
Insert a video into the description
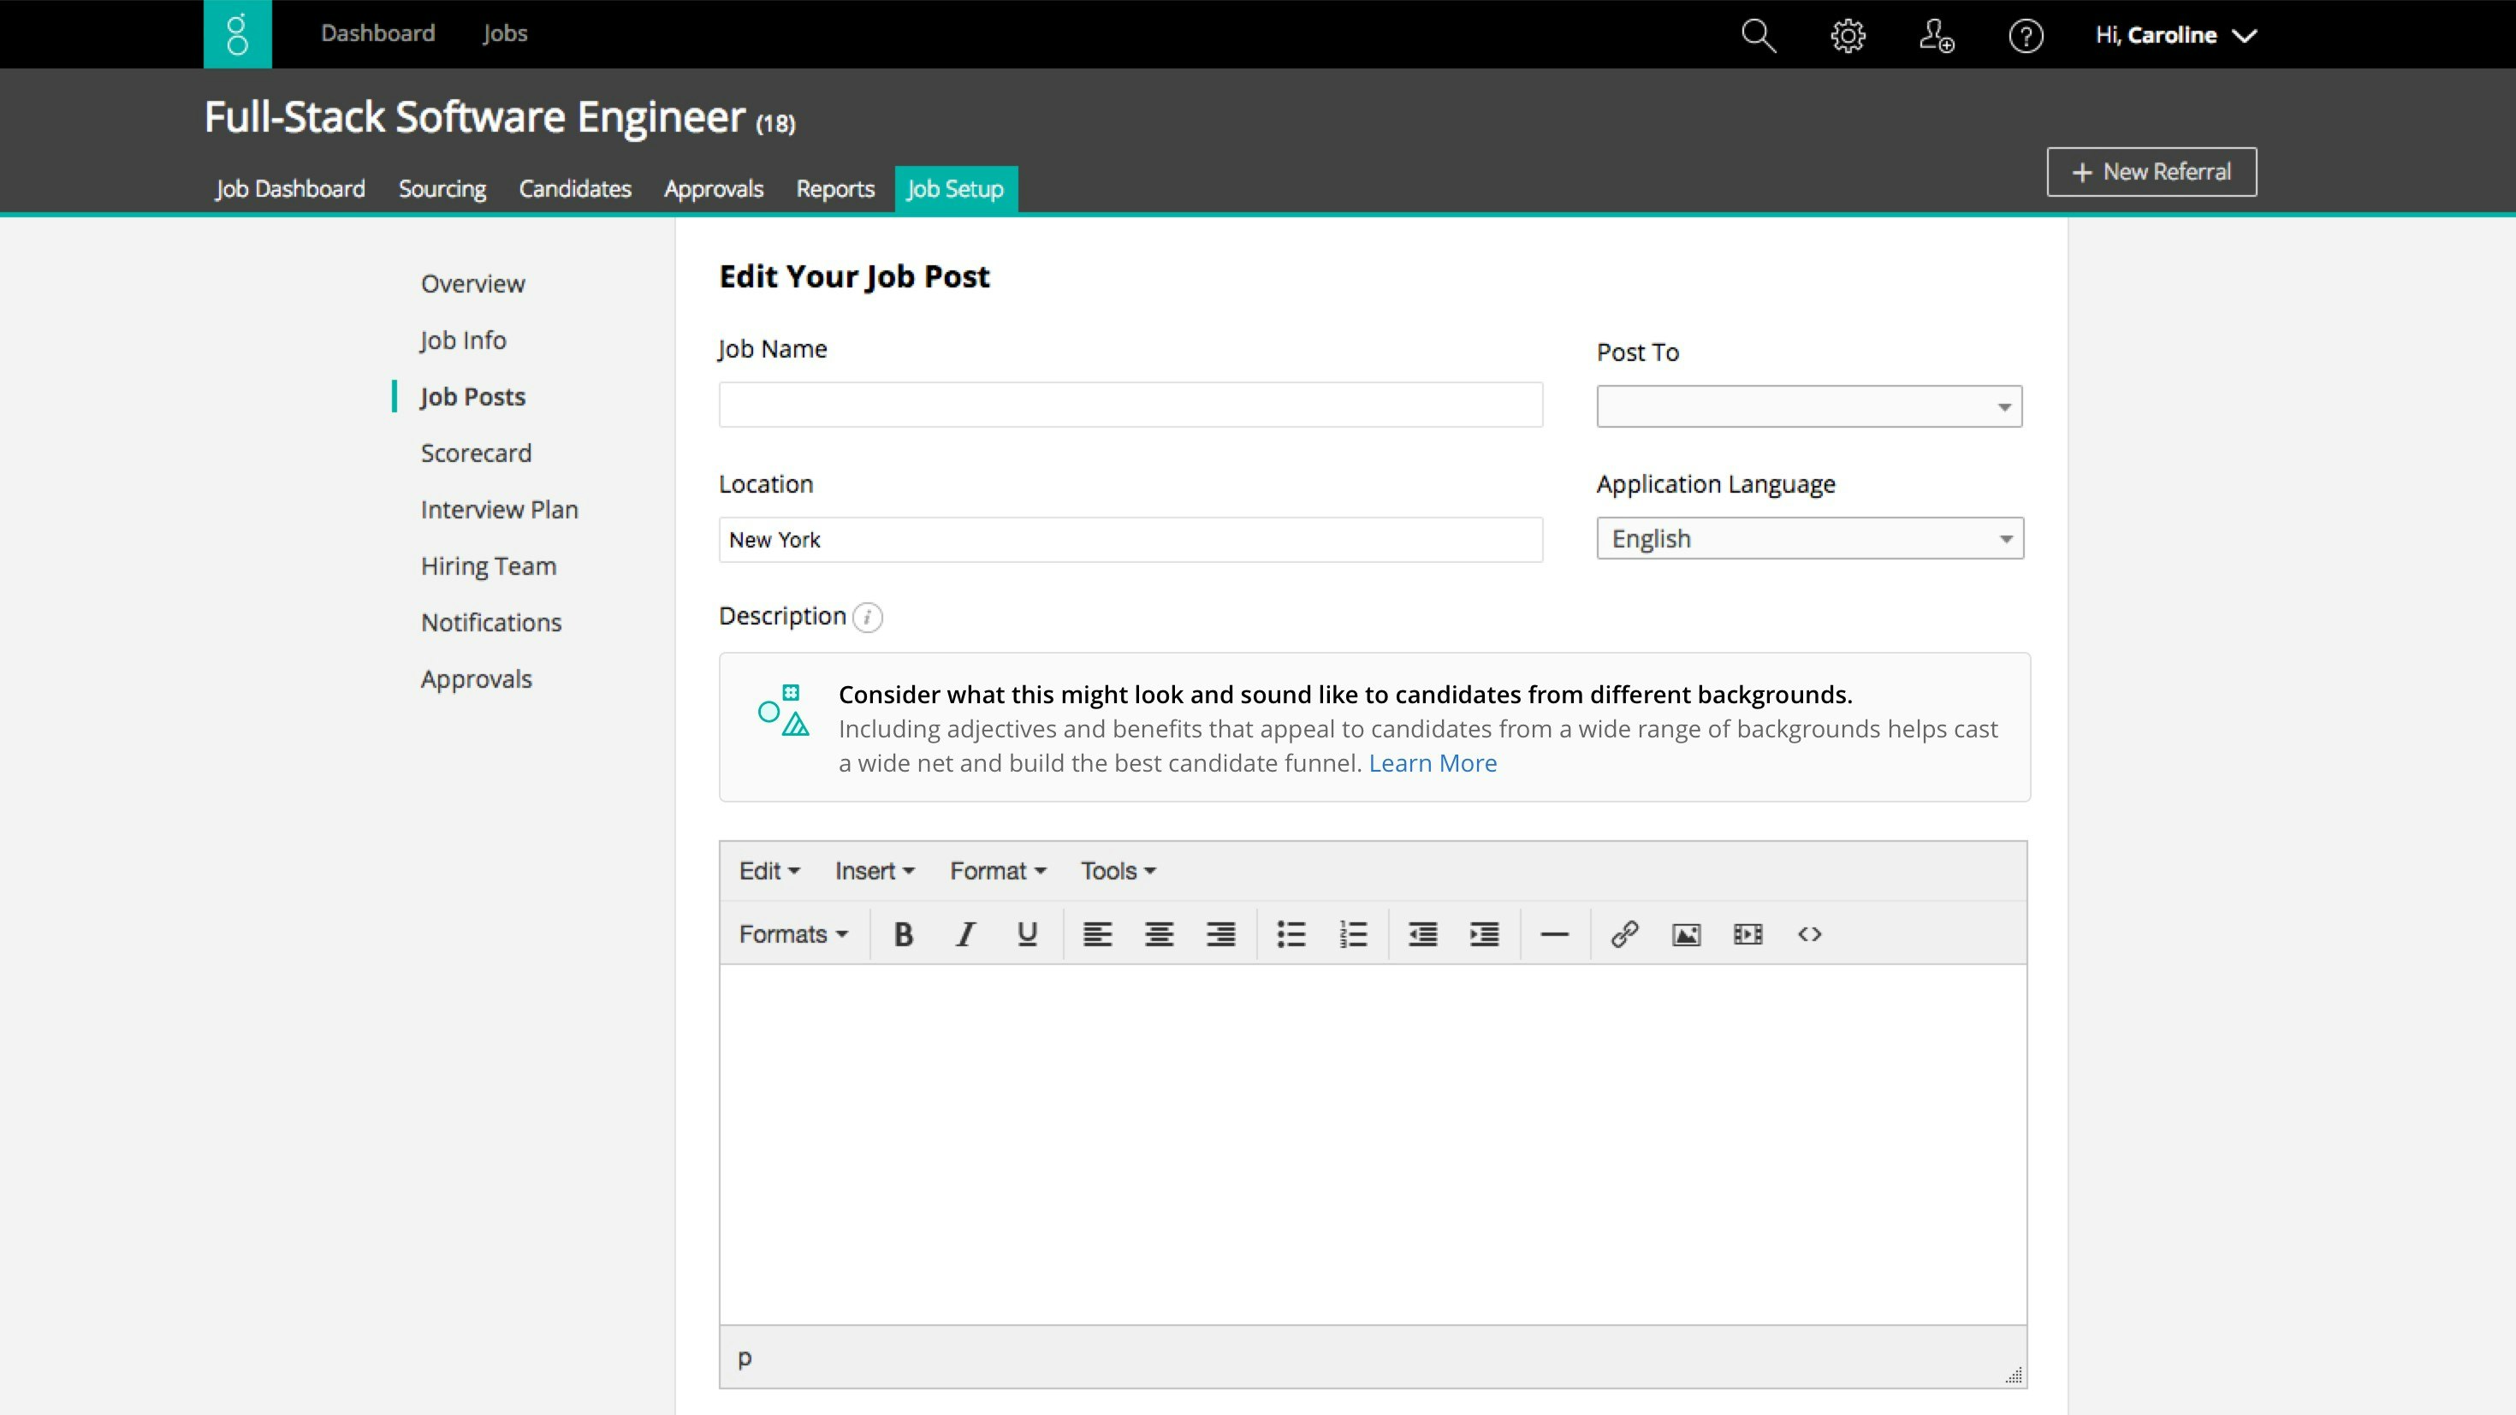pyautogui.click(x=1748, y=933)
